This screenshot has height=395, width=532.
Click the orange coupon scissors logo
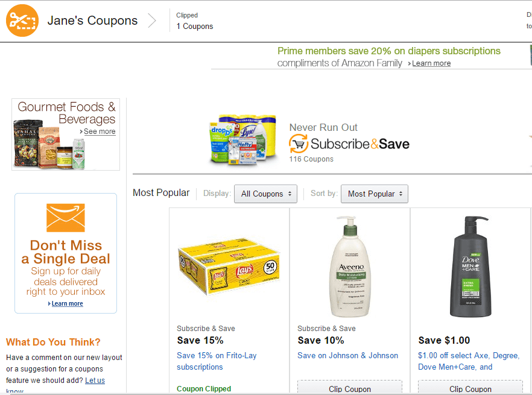pos(22,21)
